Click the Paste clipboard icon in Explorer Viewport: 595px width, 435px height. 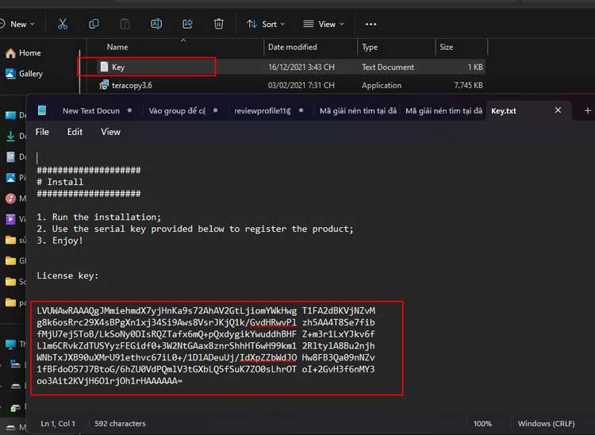click(x=125, y=24)
